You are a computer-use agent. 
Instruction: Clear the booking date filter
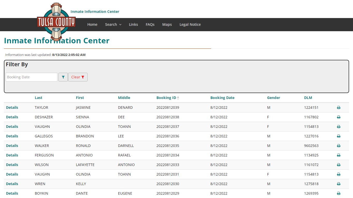click(78, 77)
